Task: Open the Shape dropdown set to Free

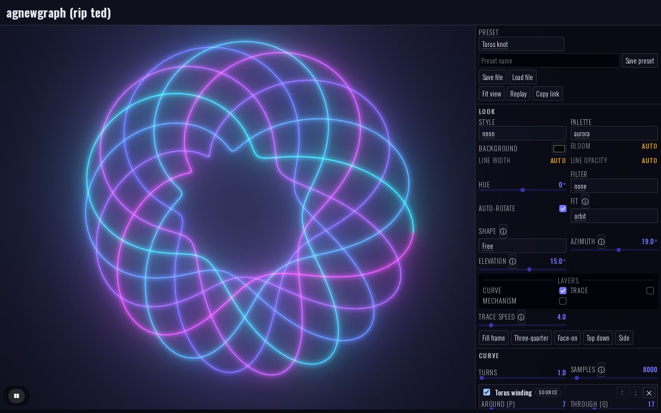Action: pos(523,246)
